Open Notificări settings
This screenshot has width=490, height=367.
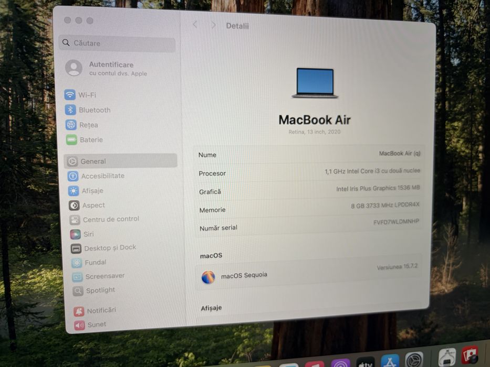pos(95,311)
